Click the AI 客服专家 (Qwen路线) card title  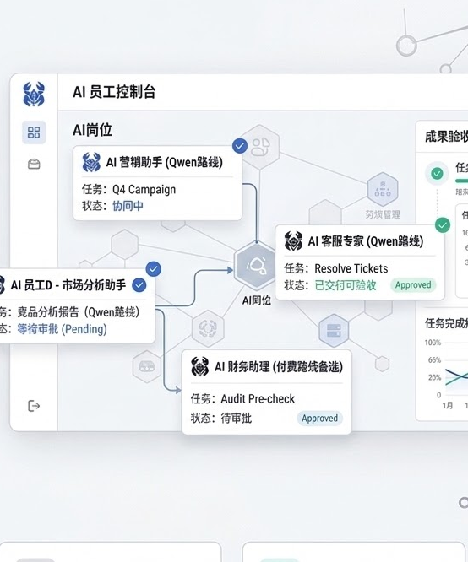[x=366, y=241]
